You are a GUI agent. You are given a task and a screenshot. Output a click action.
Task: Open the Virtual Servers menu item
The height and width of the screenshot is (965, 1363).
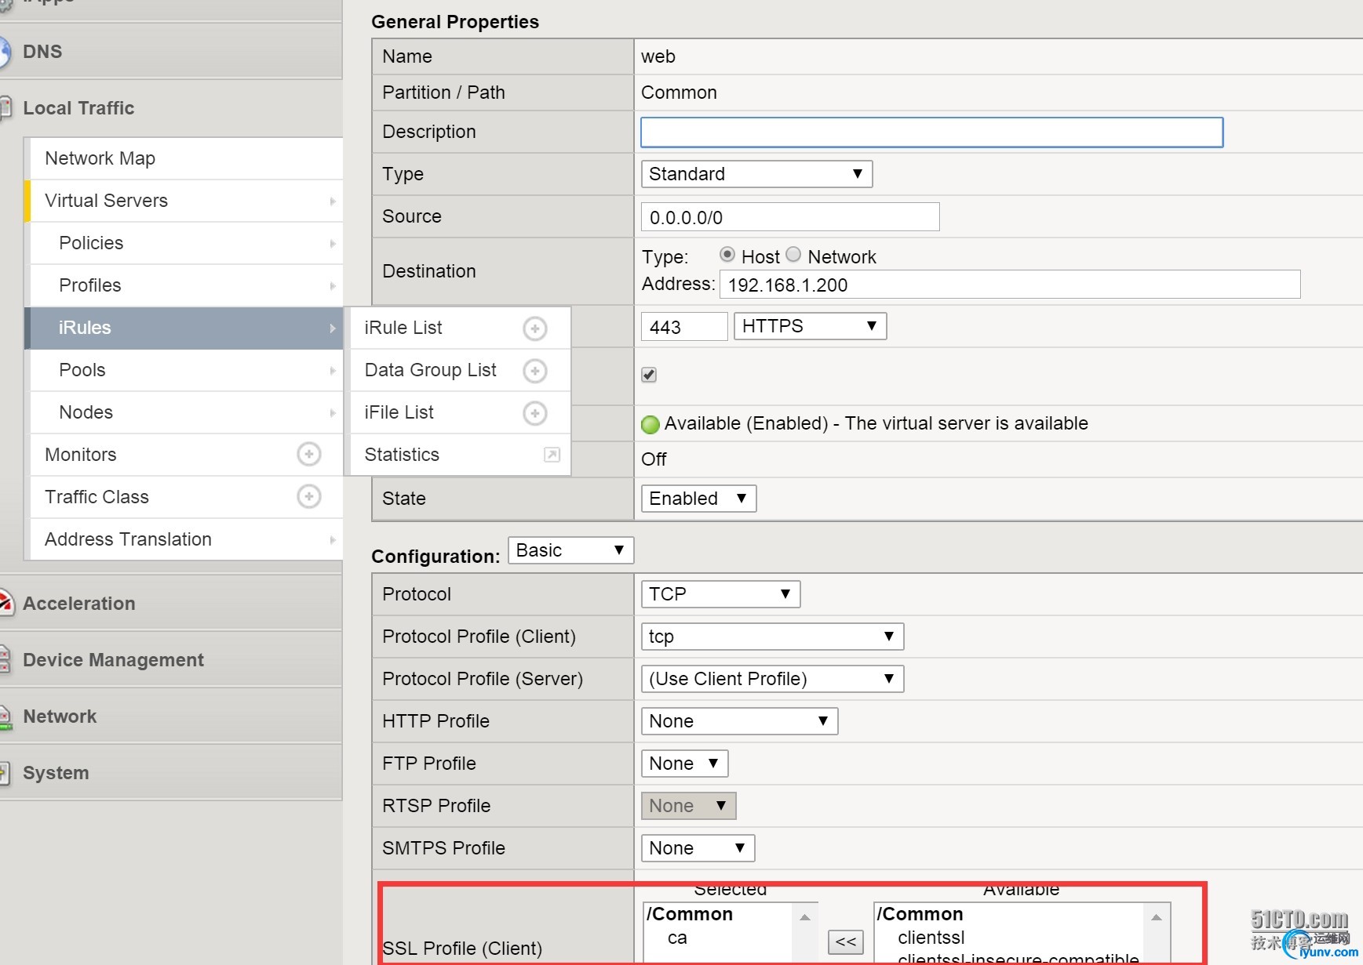[187, 201]
